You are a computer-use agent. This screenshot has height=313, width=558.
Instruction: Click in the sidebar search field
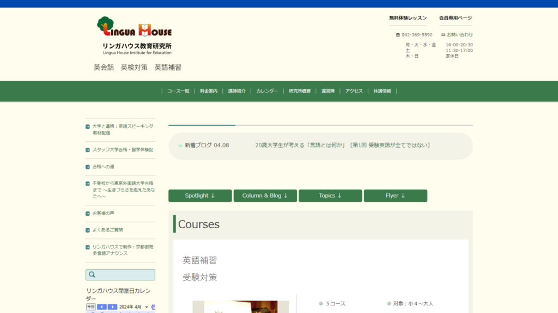(120, 274)
